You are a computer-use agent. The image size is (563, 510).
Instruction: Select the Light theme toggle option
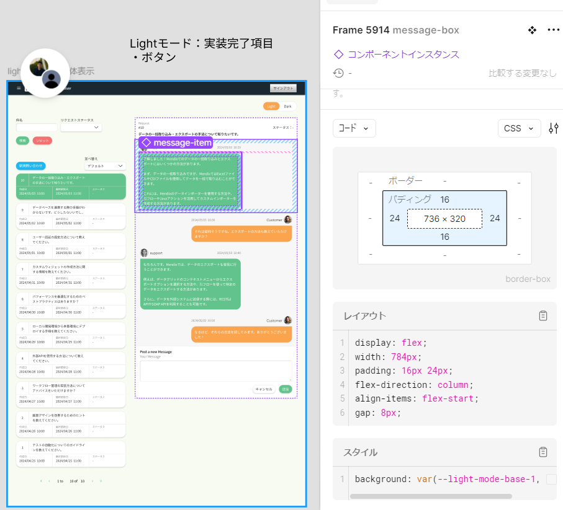(x=271, y=106)
